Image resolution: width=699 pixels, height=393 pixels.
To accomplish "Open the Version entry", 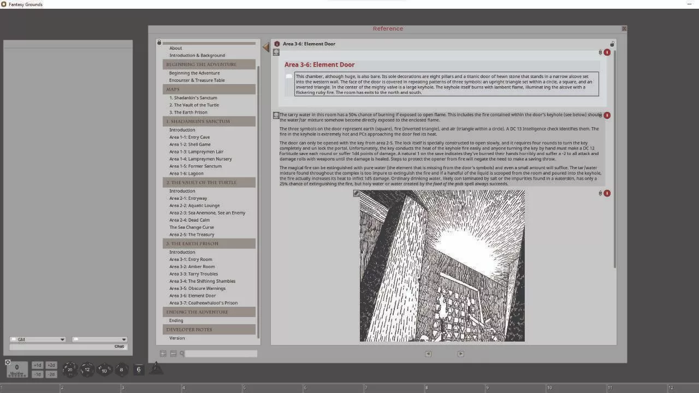I will pyautogui.click(x=177, y=338).
